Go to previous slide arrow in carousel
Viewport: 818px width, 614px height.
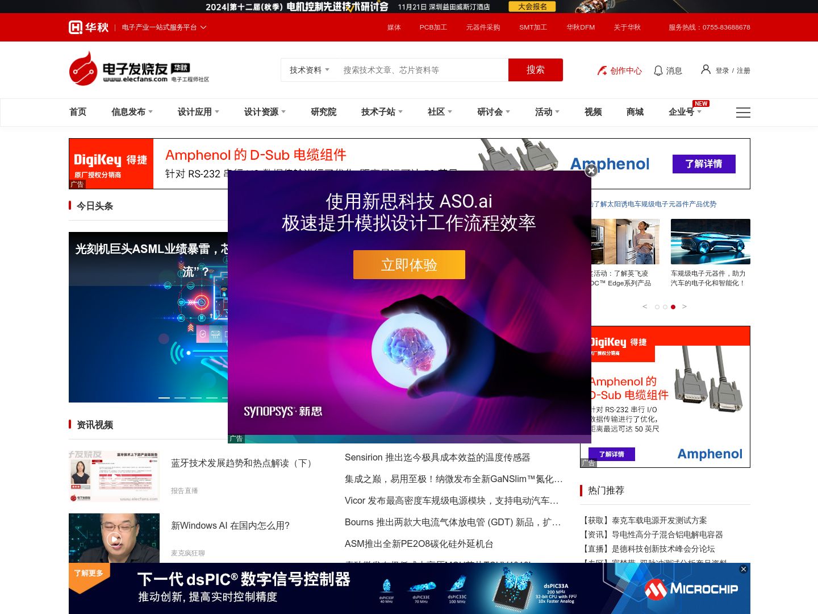[x=645, y=306]
